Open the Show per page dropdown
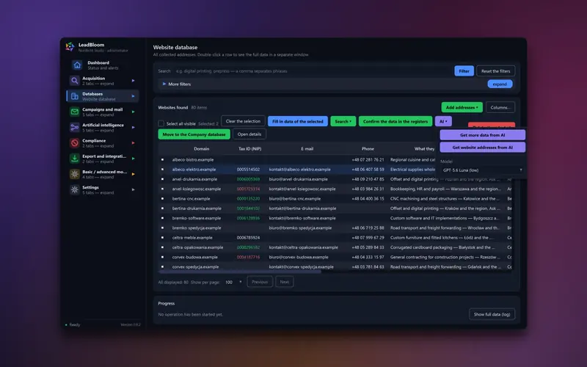Viewport: 587px width, 367px height. coord(233,282)
